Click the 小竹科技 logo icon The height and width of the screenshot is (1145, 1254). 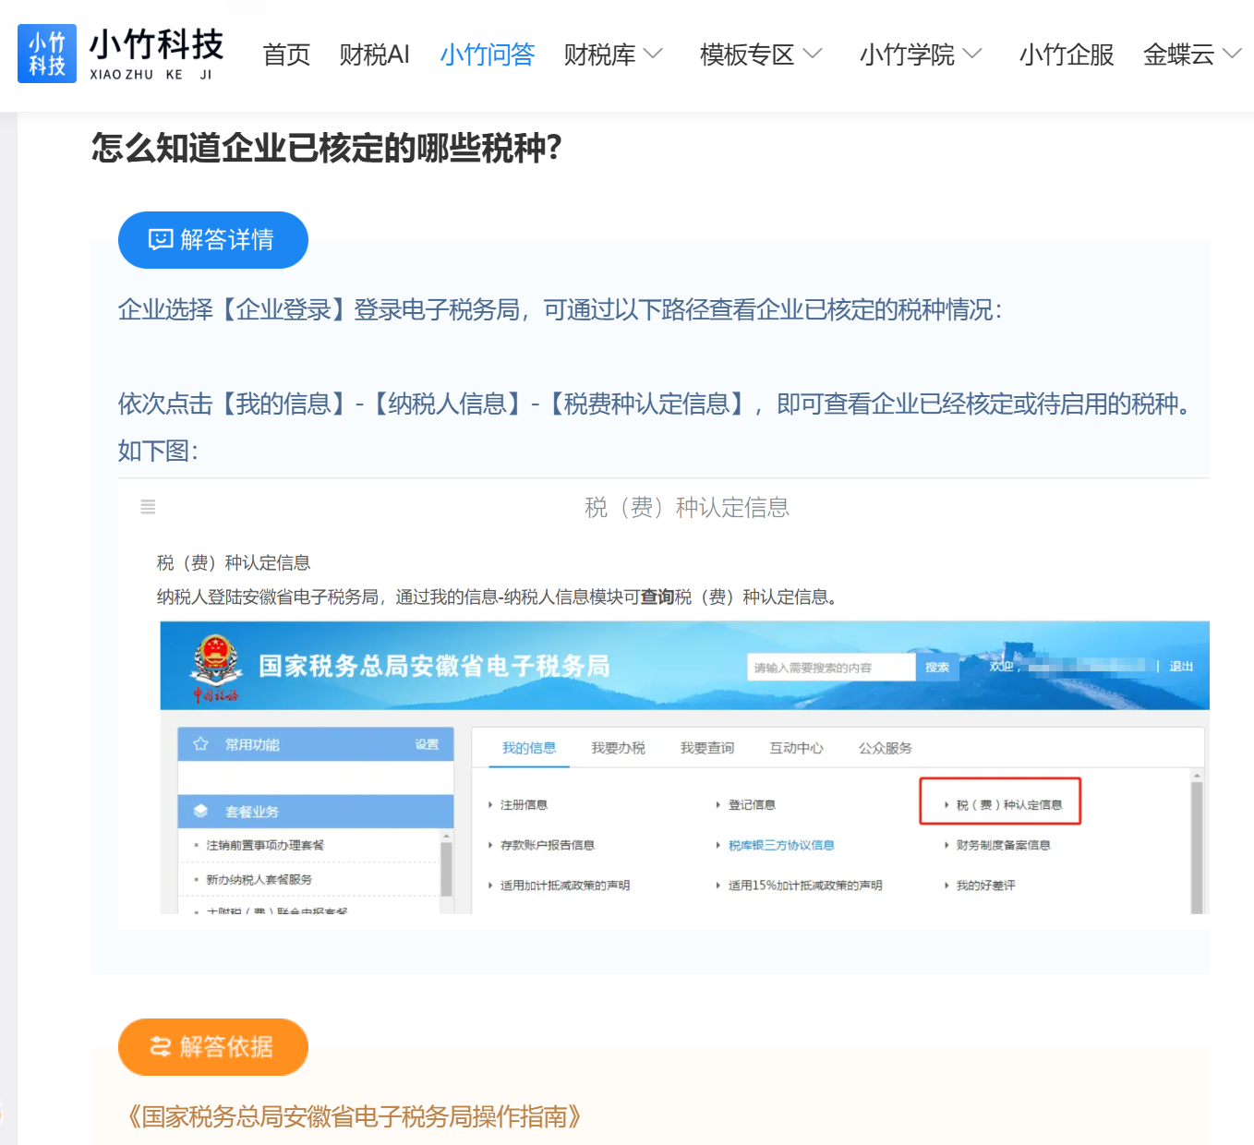[x=47, y=54]
